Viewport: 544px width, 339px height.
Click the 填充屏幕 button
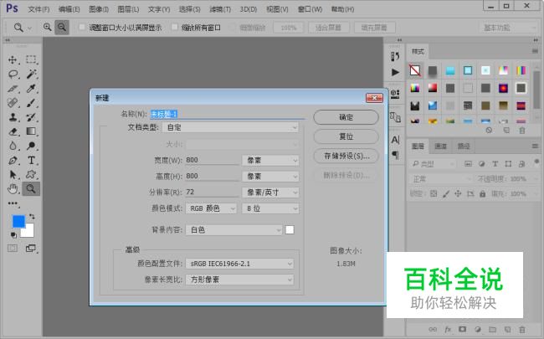click(x=374, y=28)
